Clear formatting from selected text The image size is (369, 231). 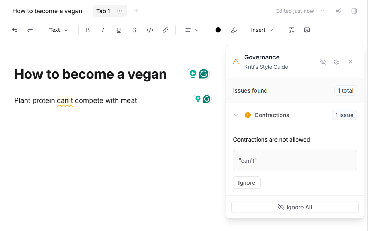pos(291,30)
